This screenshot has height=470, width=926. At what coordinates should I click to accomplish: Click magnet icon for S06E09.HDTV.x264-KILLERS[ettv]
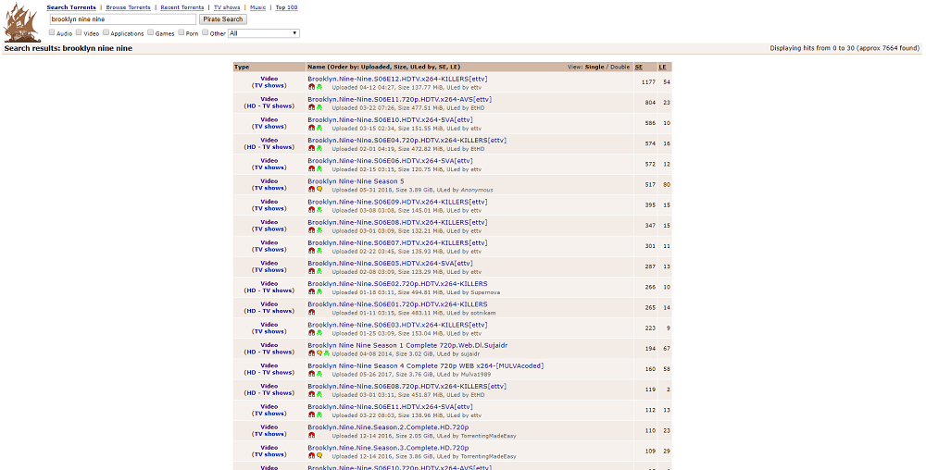311,210
